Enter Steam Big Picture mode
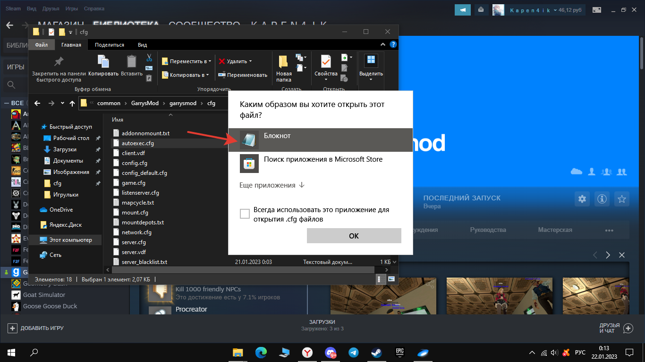 coord(597,9)
